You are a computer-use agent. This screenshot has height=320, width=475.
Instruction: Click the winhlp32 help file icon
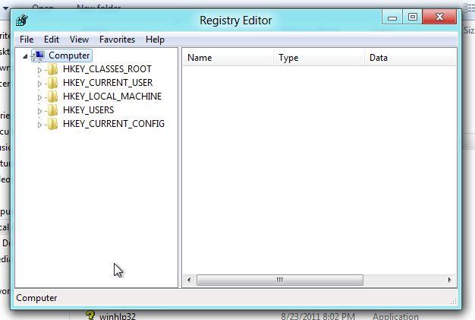90,315
